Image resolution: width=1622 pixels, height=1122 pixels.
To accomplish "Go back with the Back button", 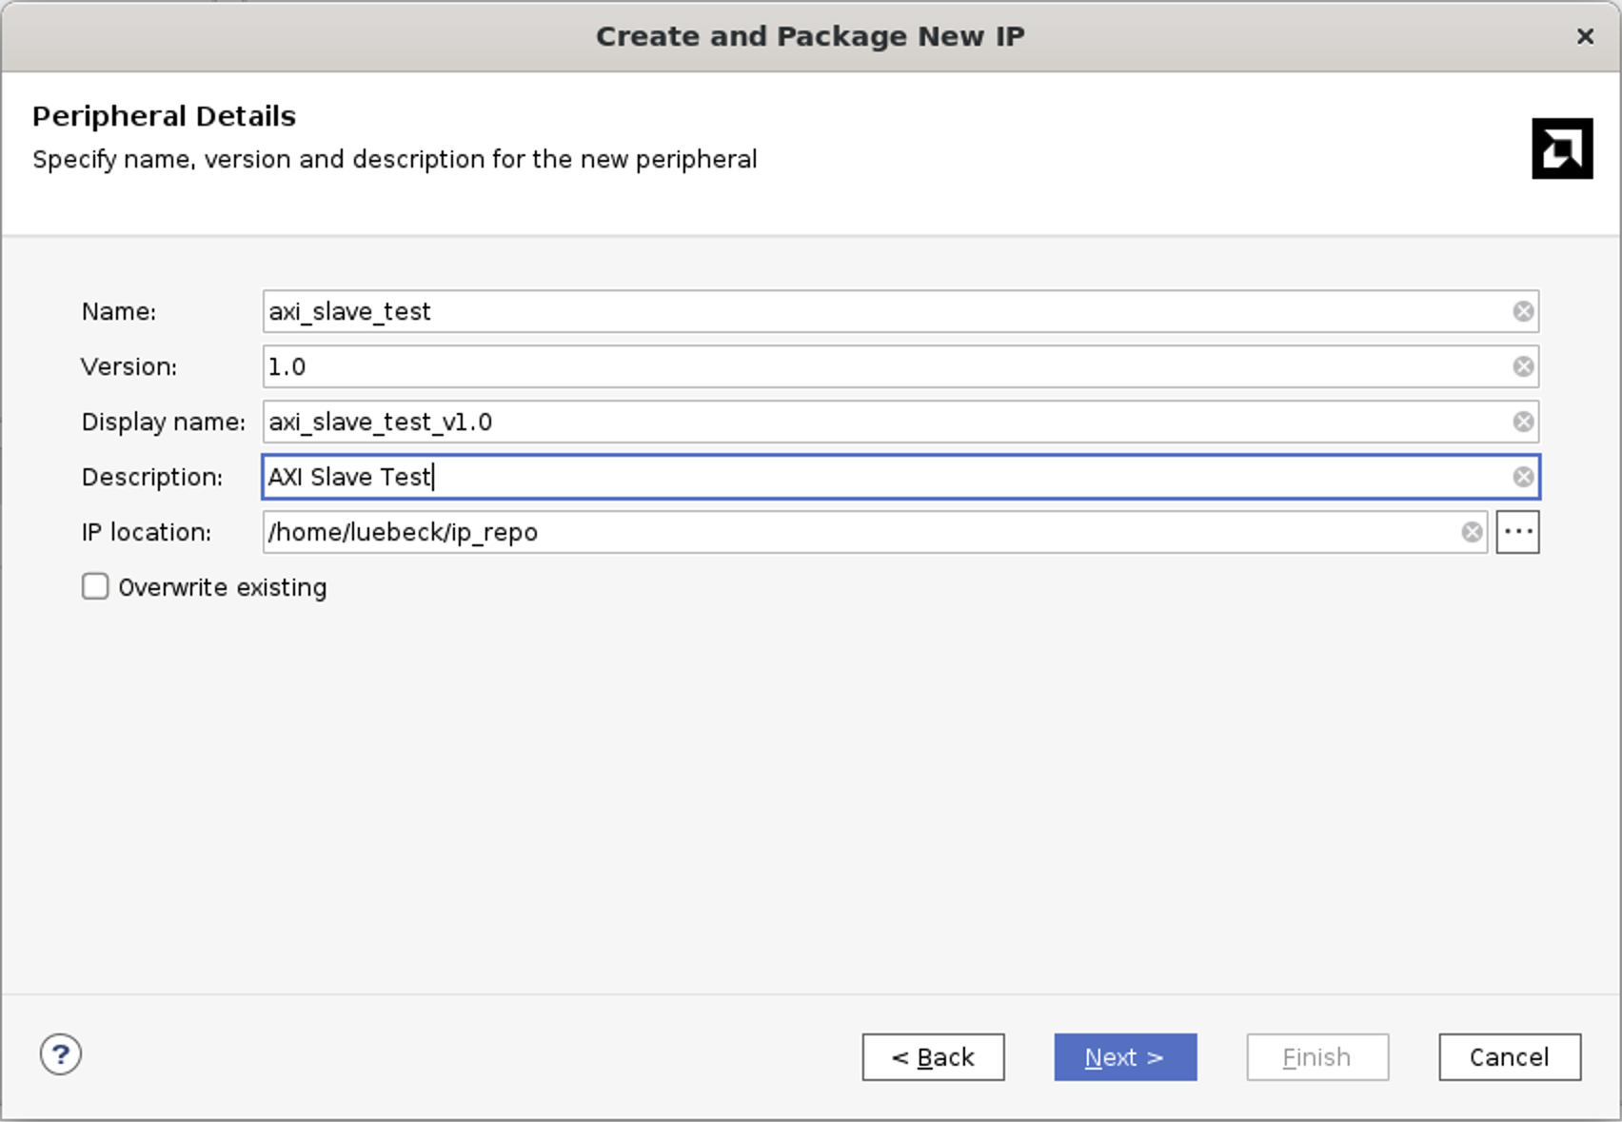I will tap(933, 1057).
